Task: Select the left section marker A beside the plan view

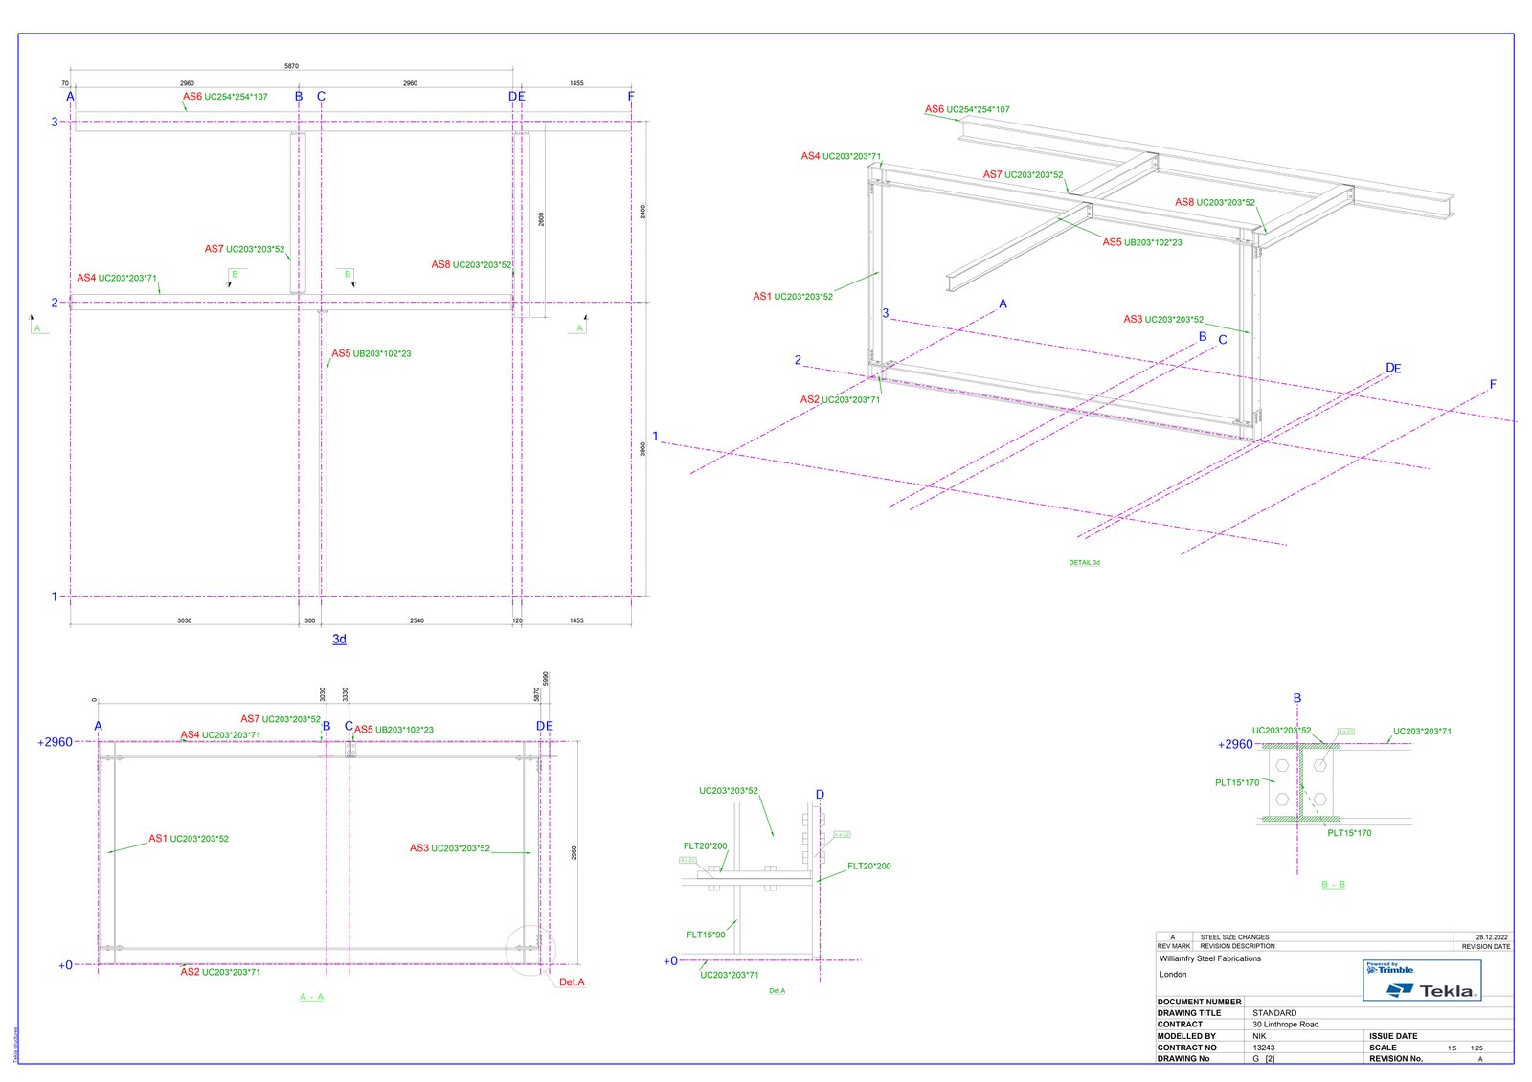Action: tap(37, 328)
